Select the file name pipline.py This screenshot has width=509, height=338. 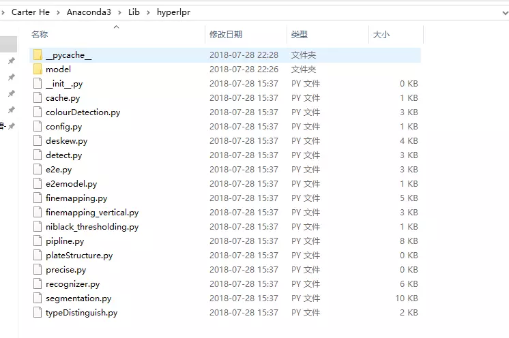click(x=65, y=241)
